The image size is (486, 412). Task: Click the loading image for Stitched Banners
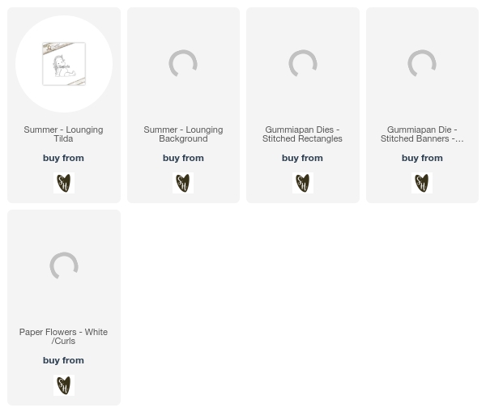point(422,63)
